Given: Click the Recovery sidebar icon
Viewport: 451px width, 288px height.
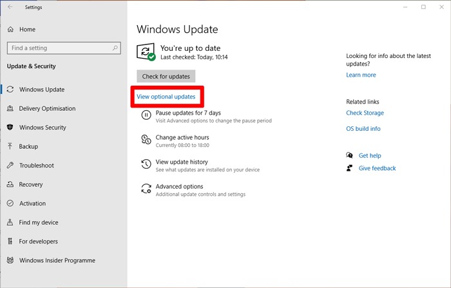Looking at the screenshot, I should tap(10, 184).
